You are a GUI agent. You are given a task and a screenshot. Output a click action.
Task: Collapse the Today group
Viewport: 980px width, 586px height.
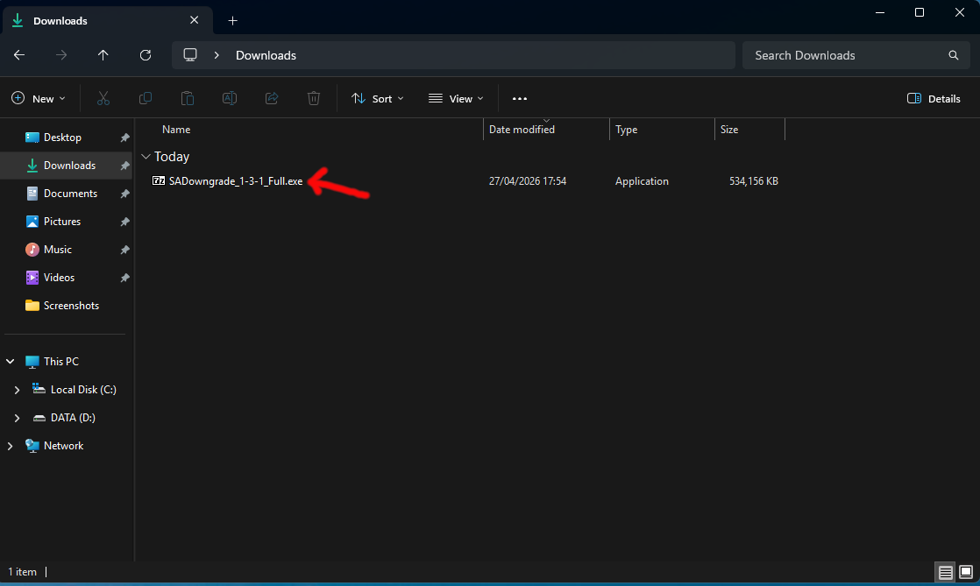(x=146, y=157)
